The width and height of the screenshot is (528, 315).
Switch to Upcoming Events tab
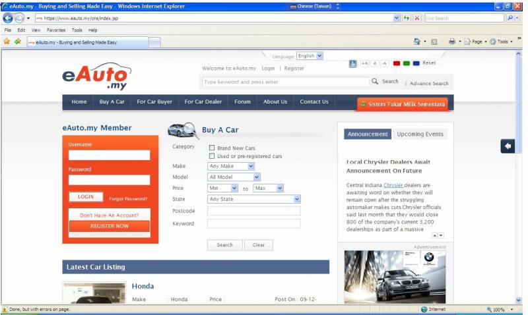(x=420, y=134)
